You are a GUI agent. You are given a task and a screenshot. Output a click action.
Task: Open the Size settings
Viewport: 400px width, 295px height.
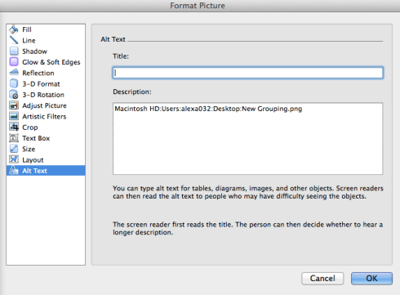pos(46,149)
